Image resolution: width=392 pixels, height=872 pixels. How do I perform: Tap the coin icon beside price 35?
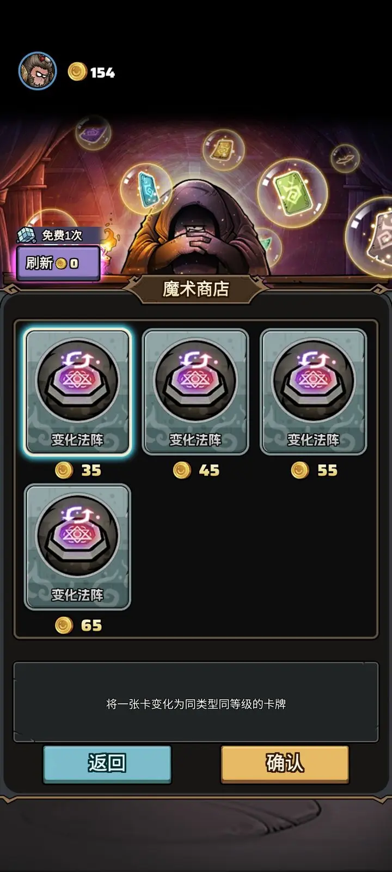(64, 470)
